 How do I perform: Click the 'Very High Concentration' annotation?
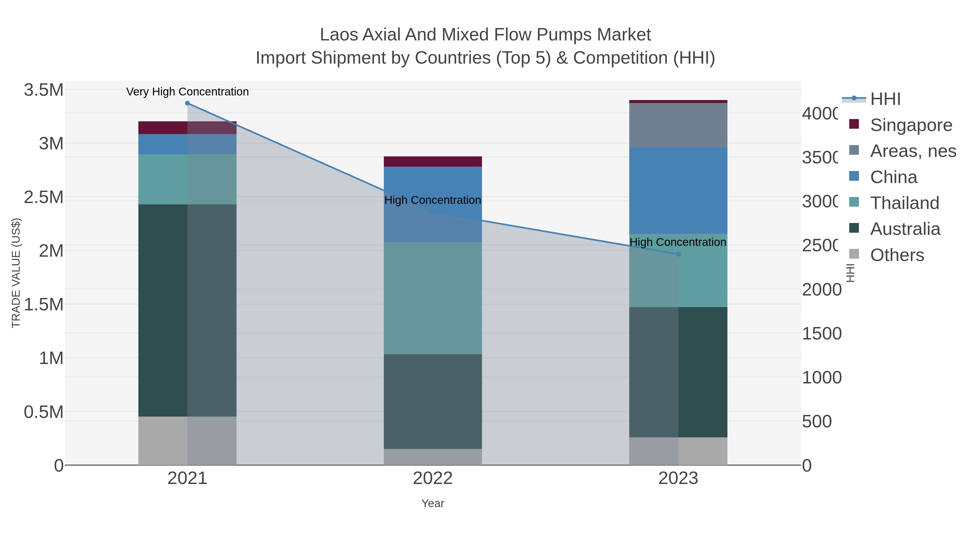187,92
